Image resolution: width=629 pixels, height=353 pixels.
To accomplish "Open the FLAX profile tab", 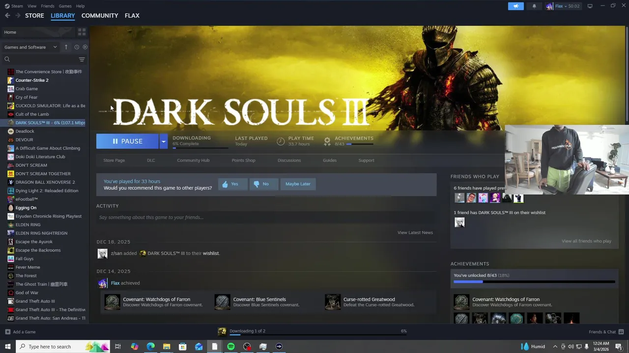I will 132,16.
